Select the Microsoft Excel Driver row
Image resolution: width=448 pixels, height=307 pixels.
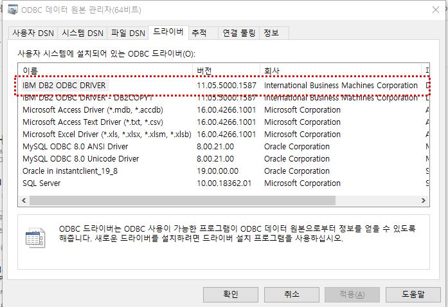tap(224, 135)
